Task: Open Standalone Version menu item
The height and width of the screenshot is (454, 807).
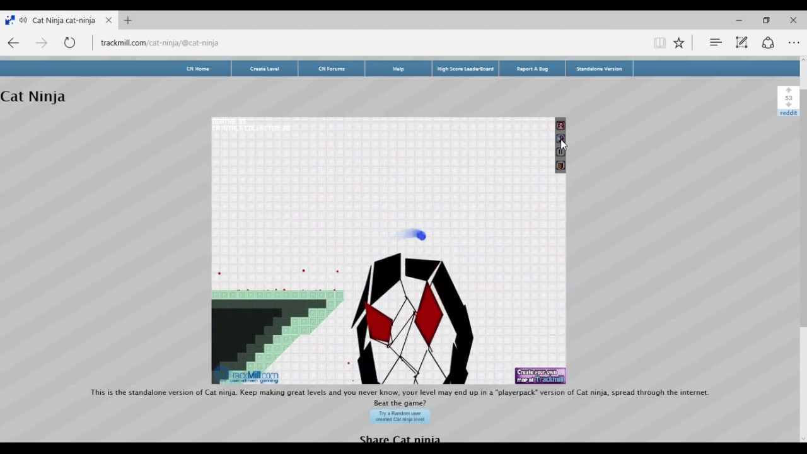Action: (x=599, y=69)
